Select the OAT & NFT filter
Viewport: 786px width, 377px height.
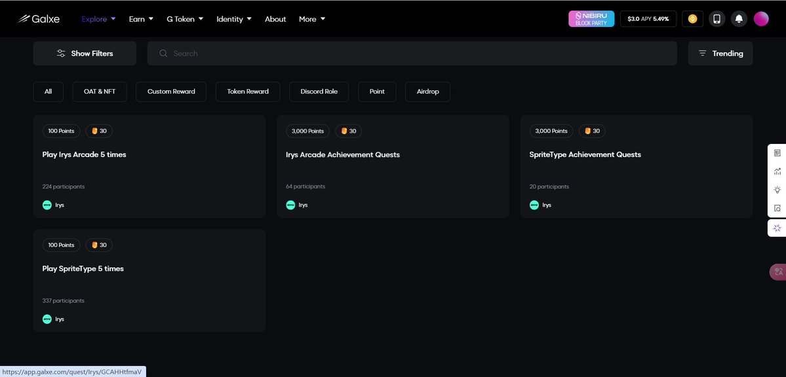tap(100, 92)
